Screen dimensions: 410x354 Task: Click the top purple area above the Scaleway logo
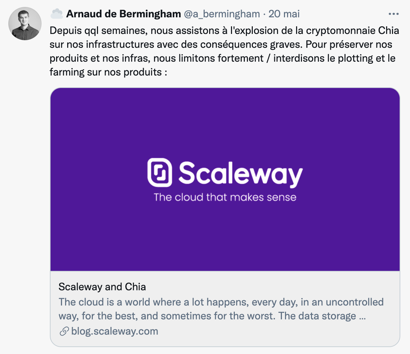pos(225,118)
